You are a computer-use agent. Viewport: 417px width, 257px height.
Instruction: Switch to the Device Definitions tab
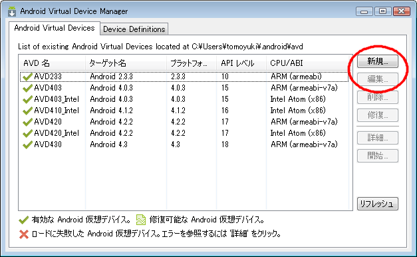tap(134, 29)
